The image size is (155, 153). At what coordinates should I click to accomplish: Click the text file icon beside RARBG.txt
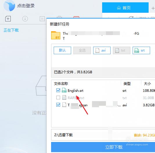pyautogui.click(x=64, y=97)
